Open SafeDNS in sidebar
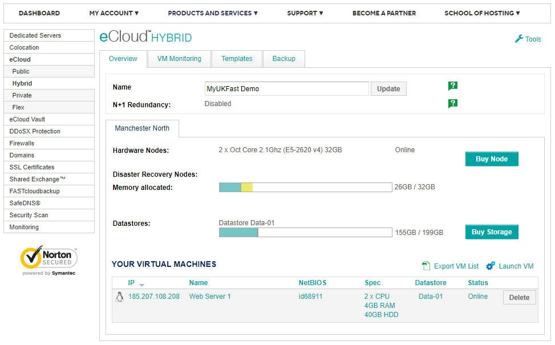 coord(49,203)
